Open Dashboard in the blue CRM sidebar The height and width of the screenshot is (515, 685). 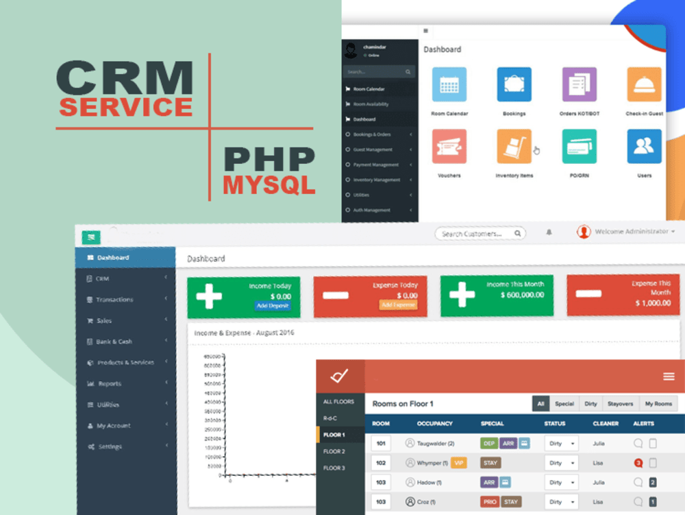click(125, 258)
